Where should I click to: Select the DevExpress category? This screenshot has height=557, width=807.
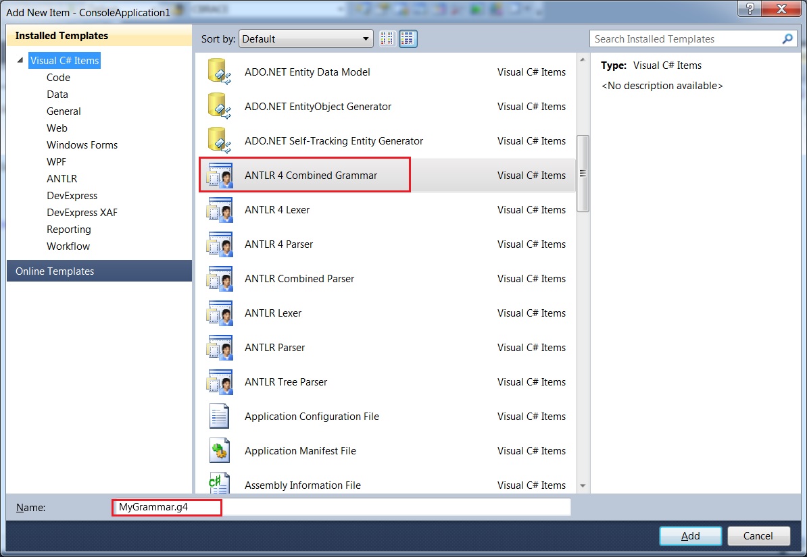tap(72, 195)
